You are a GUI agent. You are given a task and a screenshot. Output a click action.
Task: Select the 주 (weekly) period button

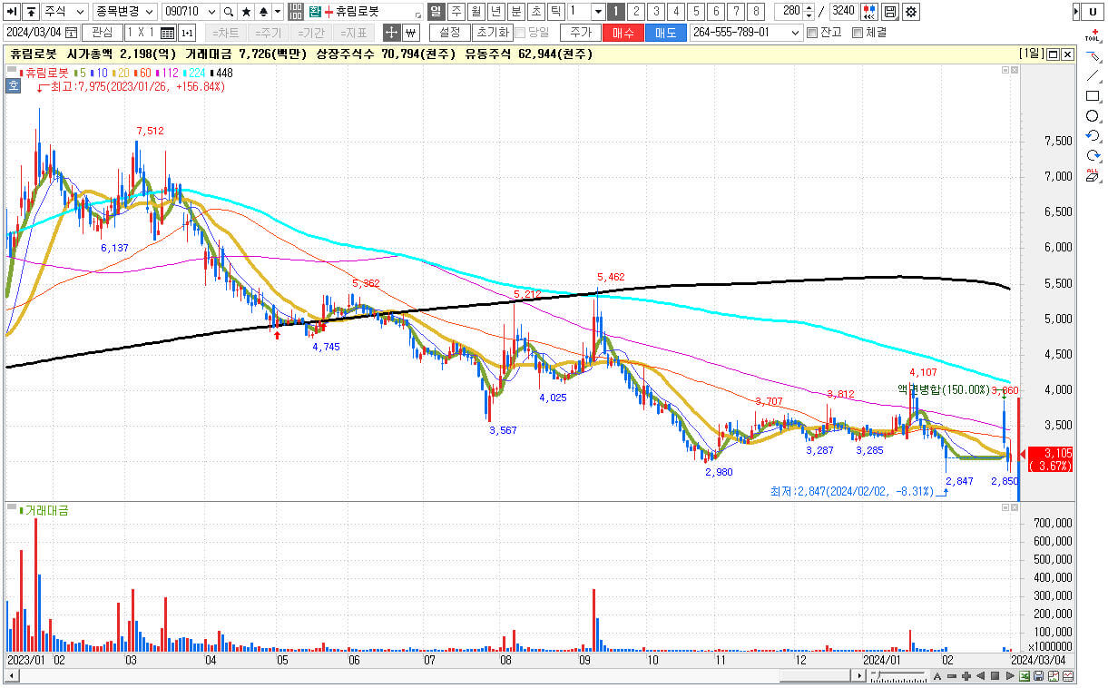coord(456,12)
